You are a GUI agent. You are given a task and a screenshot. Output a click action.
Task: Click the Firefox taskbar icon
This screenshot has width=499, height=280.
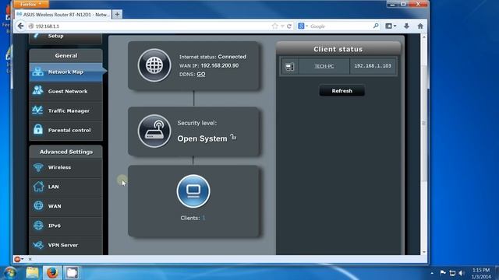click(52, 273)
